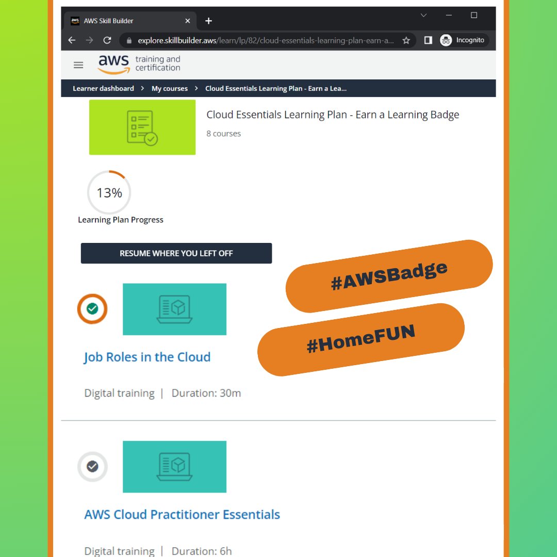This screenshot has width=557, height=557.
Task: Reload the page with the refresh icon
Action: click(x=107, y=40)
